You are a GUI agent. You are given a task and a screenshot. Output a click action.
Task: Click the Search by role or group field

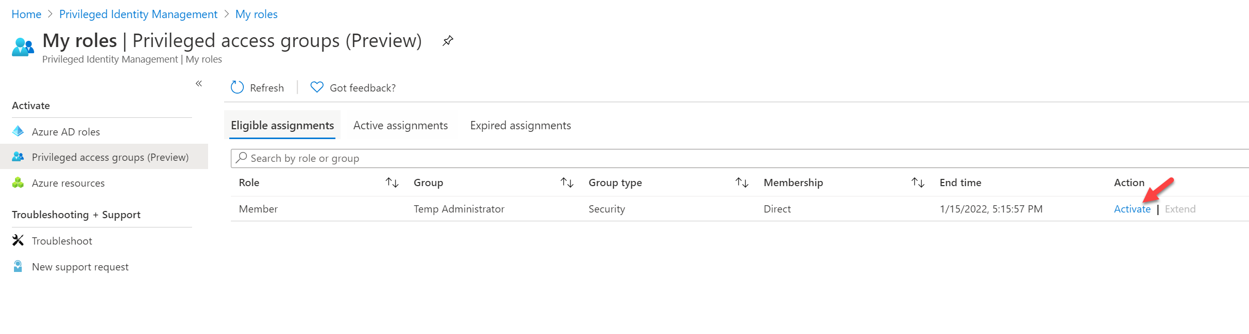(x=740, y=158)
